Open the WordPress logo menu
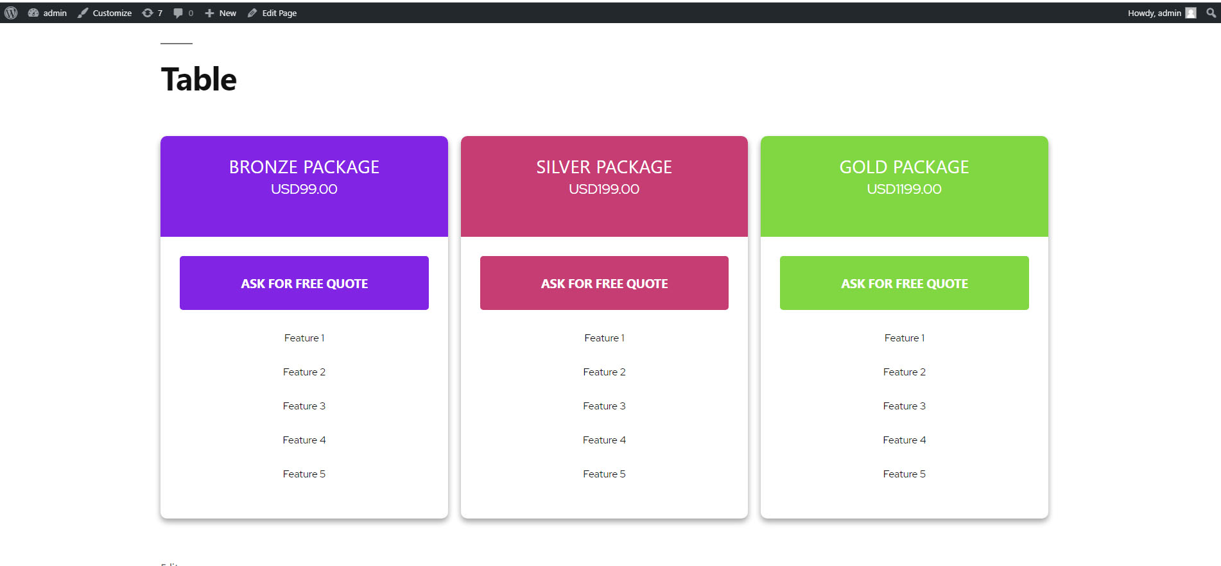Image resolution: width=1221 pixels, height=566 pixels. pyautogui.click(x=11, y=13)
